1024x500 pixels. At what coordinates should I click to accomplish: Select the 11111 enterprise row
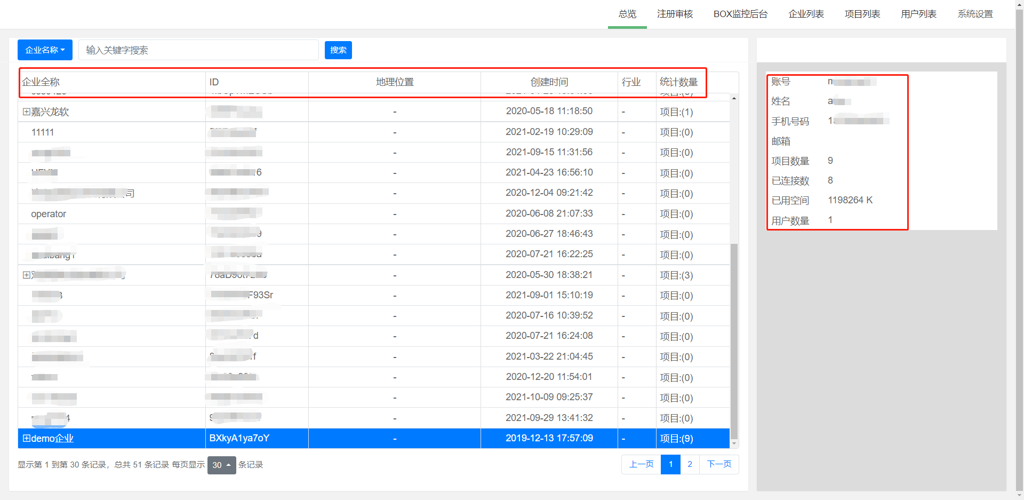point(374,132)
